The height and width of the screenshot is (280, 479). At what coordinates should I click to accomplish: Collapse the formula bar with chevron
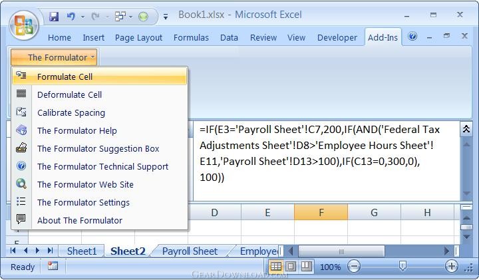click(x=466, y=129)
